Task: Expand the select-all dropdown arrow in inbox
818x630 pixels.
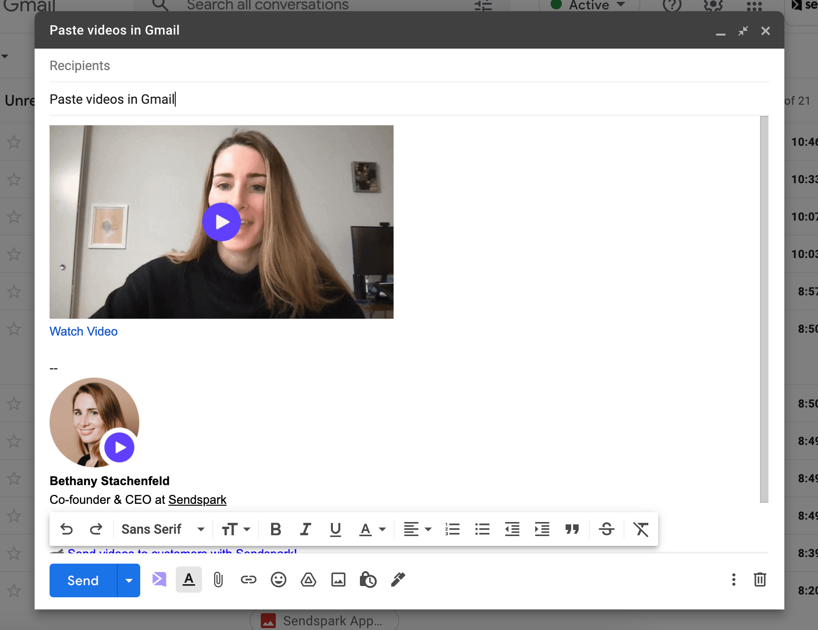Action: click(x=5, y=57)
